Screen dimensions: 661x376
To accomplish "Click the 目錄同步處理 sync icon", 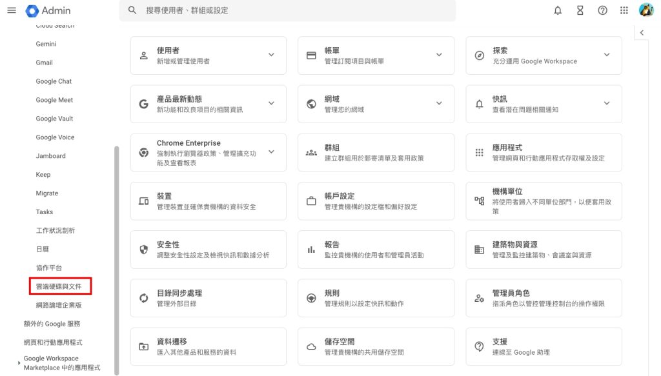I will [144, 298].
